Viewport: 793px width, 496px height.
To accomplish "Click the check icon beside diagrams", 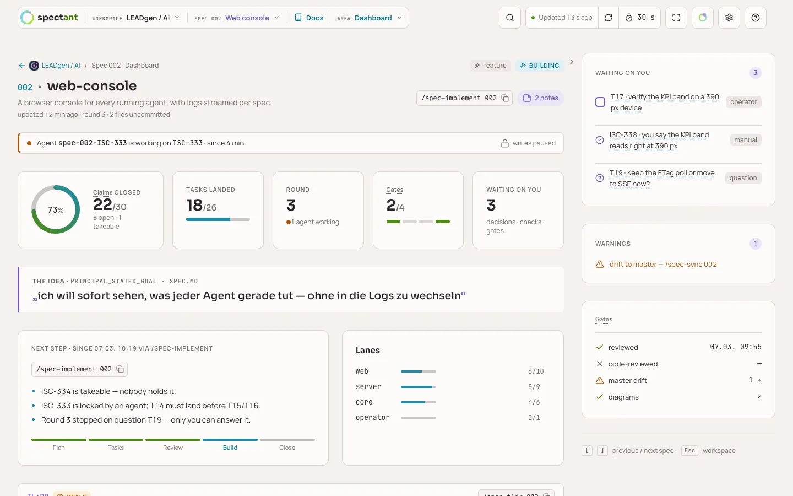I will [x=600, y=397].
